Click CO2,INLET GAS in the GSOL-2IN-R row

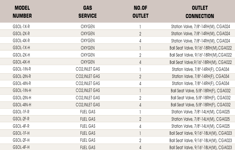88,76
